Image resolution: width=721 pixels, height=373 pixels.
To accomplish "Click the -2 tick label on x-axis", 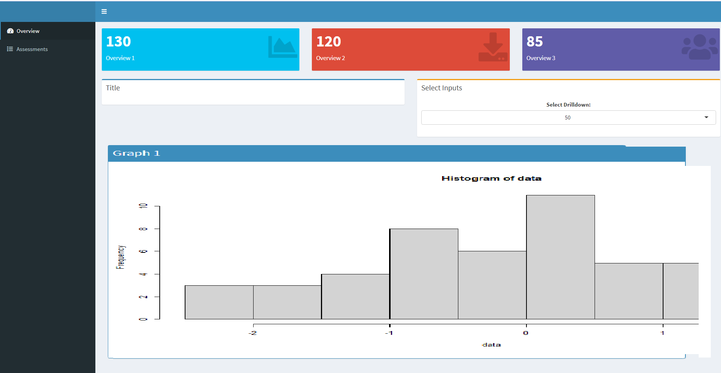I will click(252, 333).
